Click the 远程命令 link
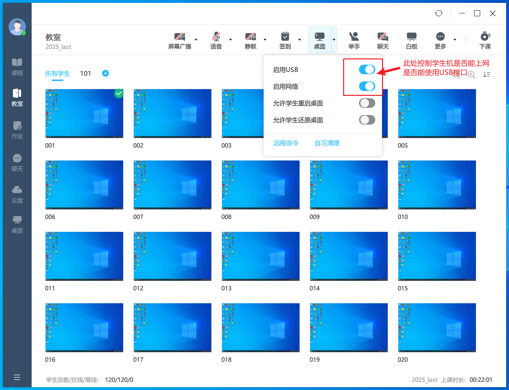 [x=286, y=143]
